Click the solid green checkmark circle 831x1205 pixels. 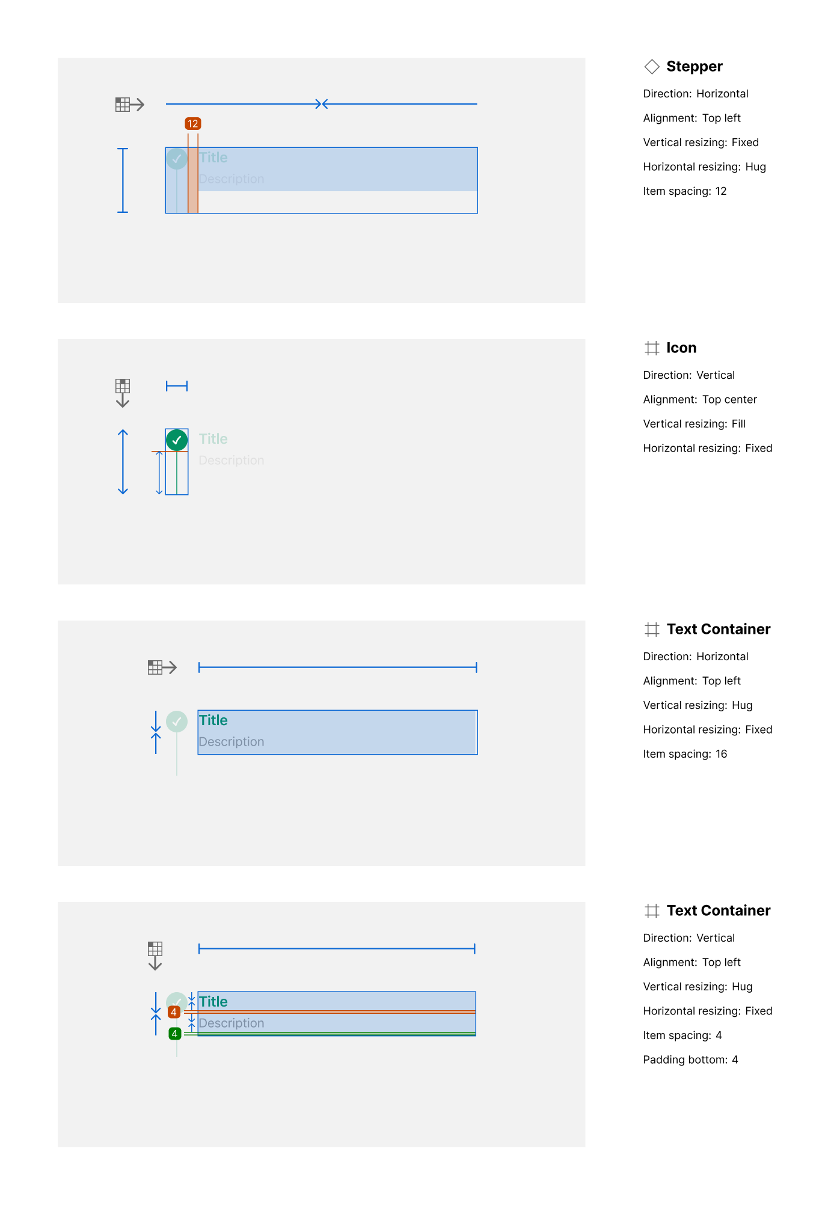point(177,440)
